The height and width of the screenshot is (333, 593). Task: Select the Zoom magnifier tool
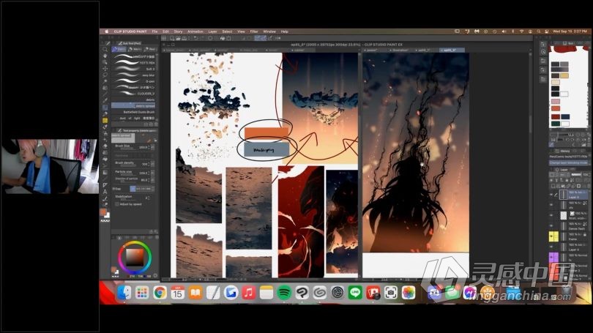[105, 49]
